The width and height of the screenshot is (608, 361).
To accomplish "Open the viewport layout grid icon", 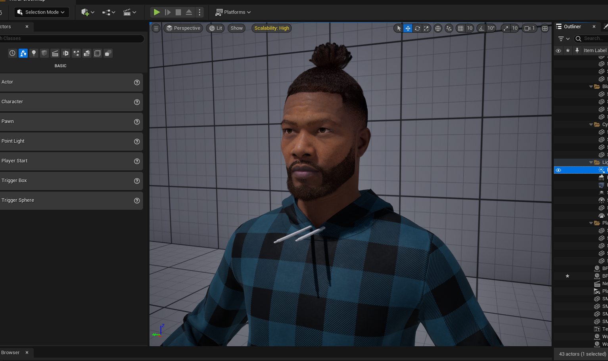I will click(x=545, y=28).
